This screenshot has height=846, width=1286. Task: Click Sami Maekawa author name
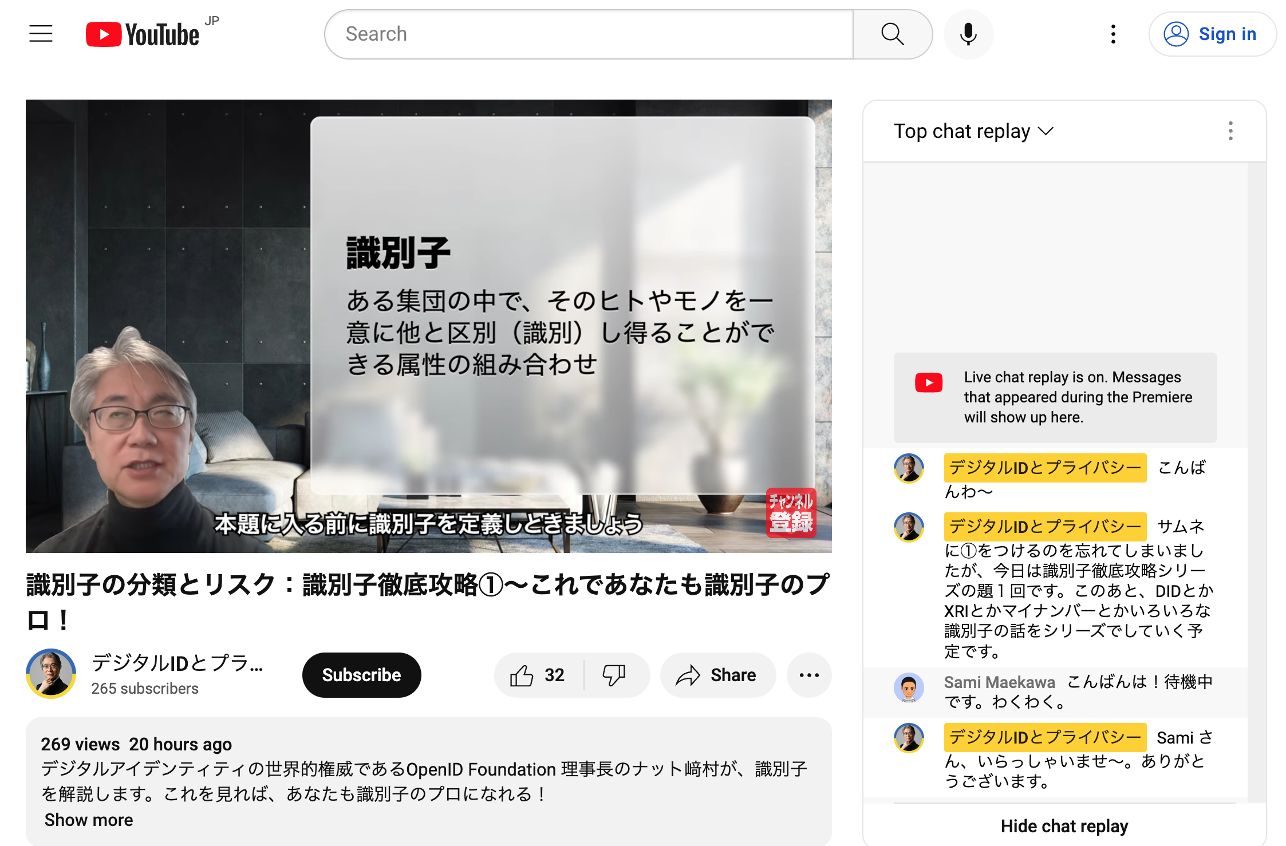(x=999, y=682)
